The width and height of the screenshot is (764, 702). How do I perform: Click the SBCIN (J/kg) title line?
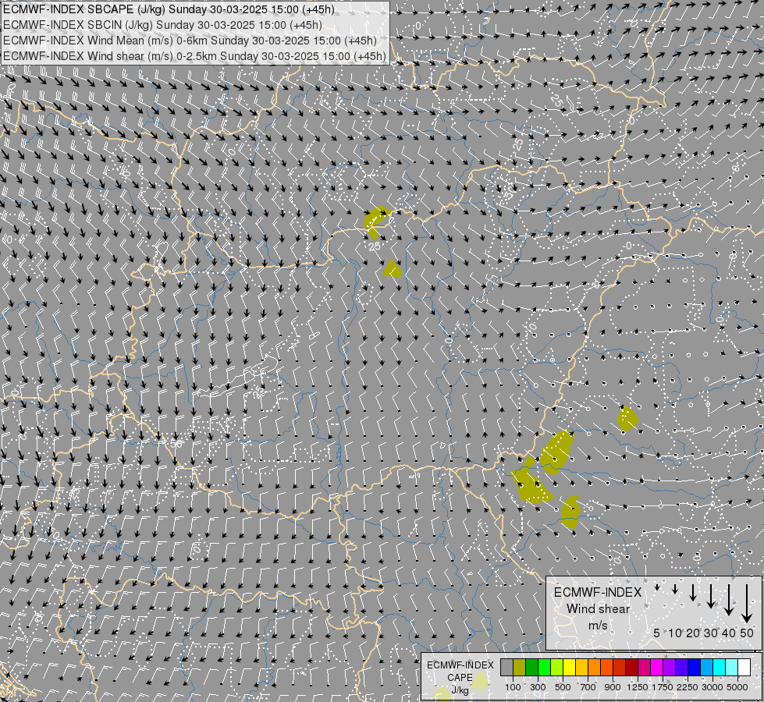tap(162, 25)
